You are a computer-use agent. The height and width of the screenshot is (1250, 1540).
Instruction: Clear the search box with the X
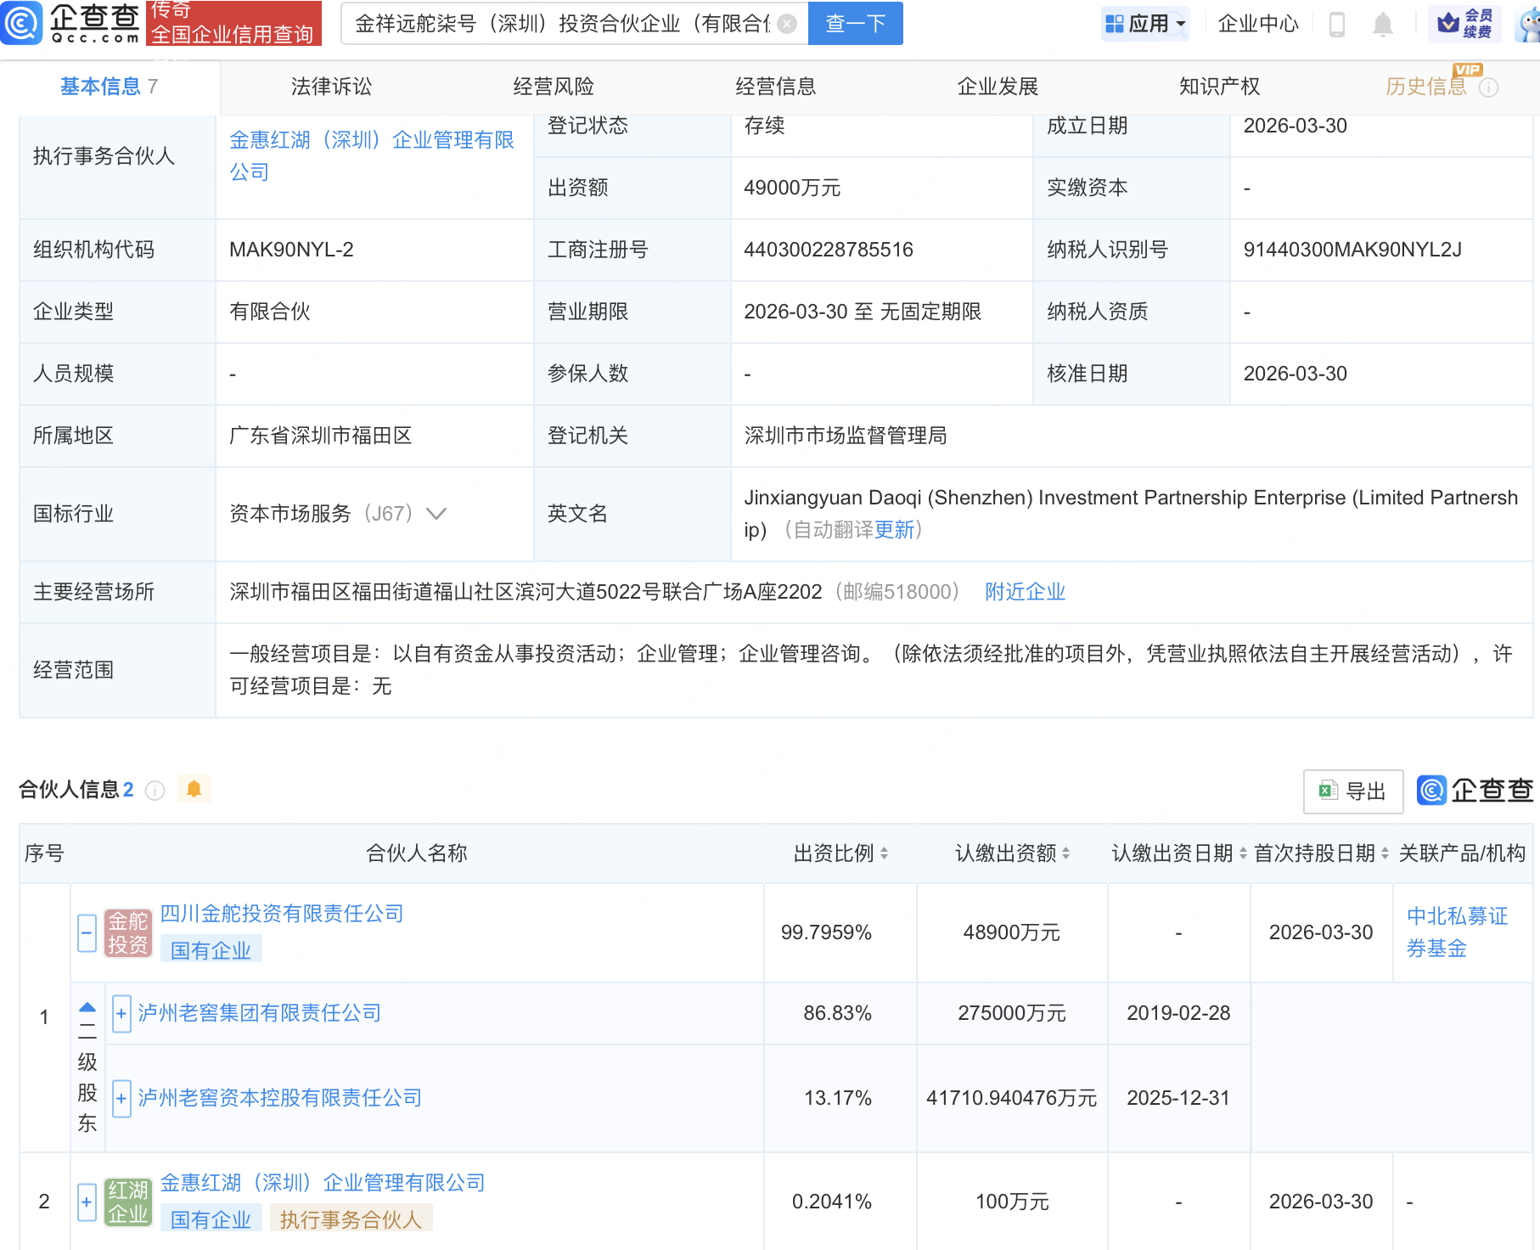click(789, 24)
